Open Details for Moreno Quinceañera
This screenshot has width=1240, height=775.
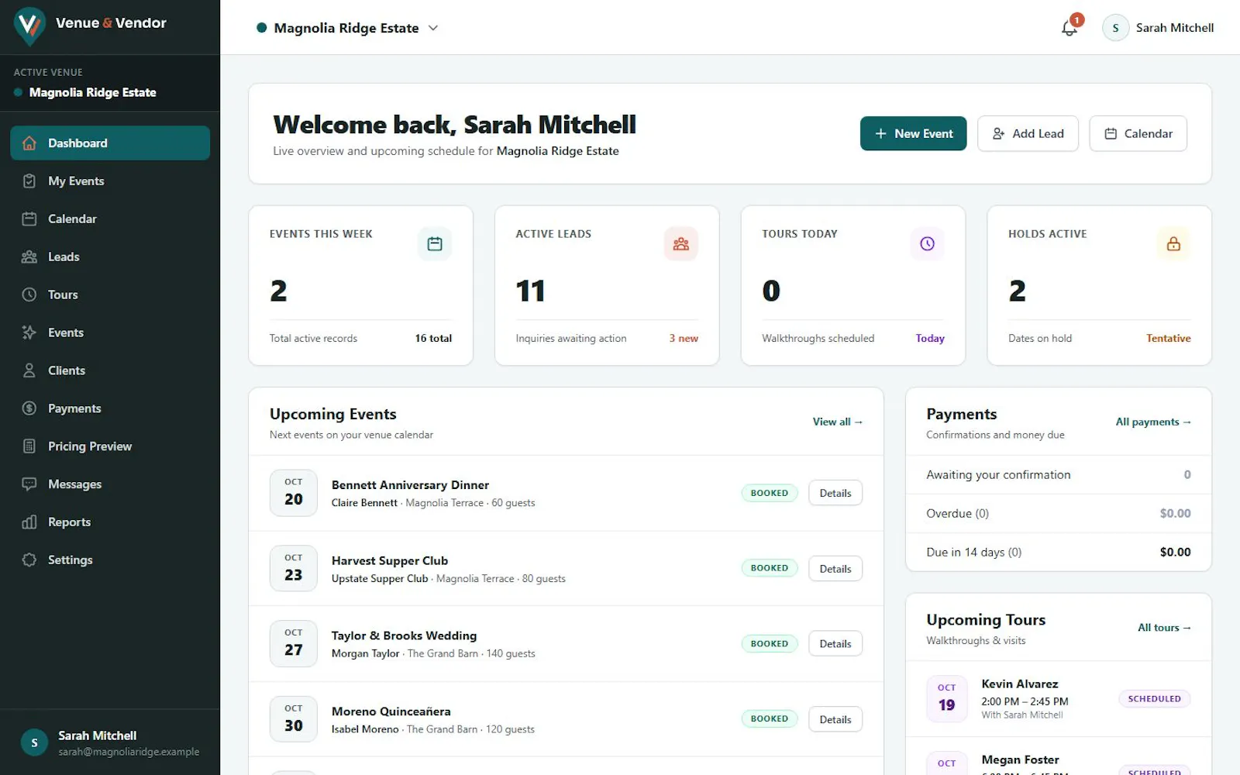[835, 720]
